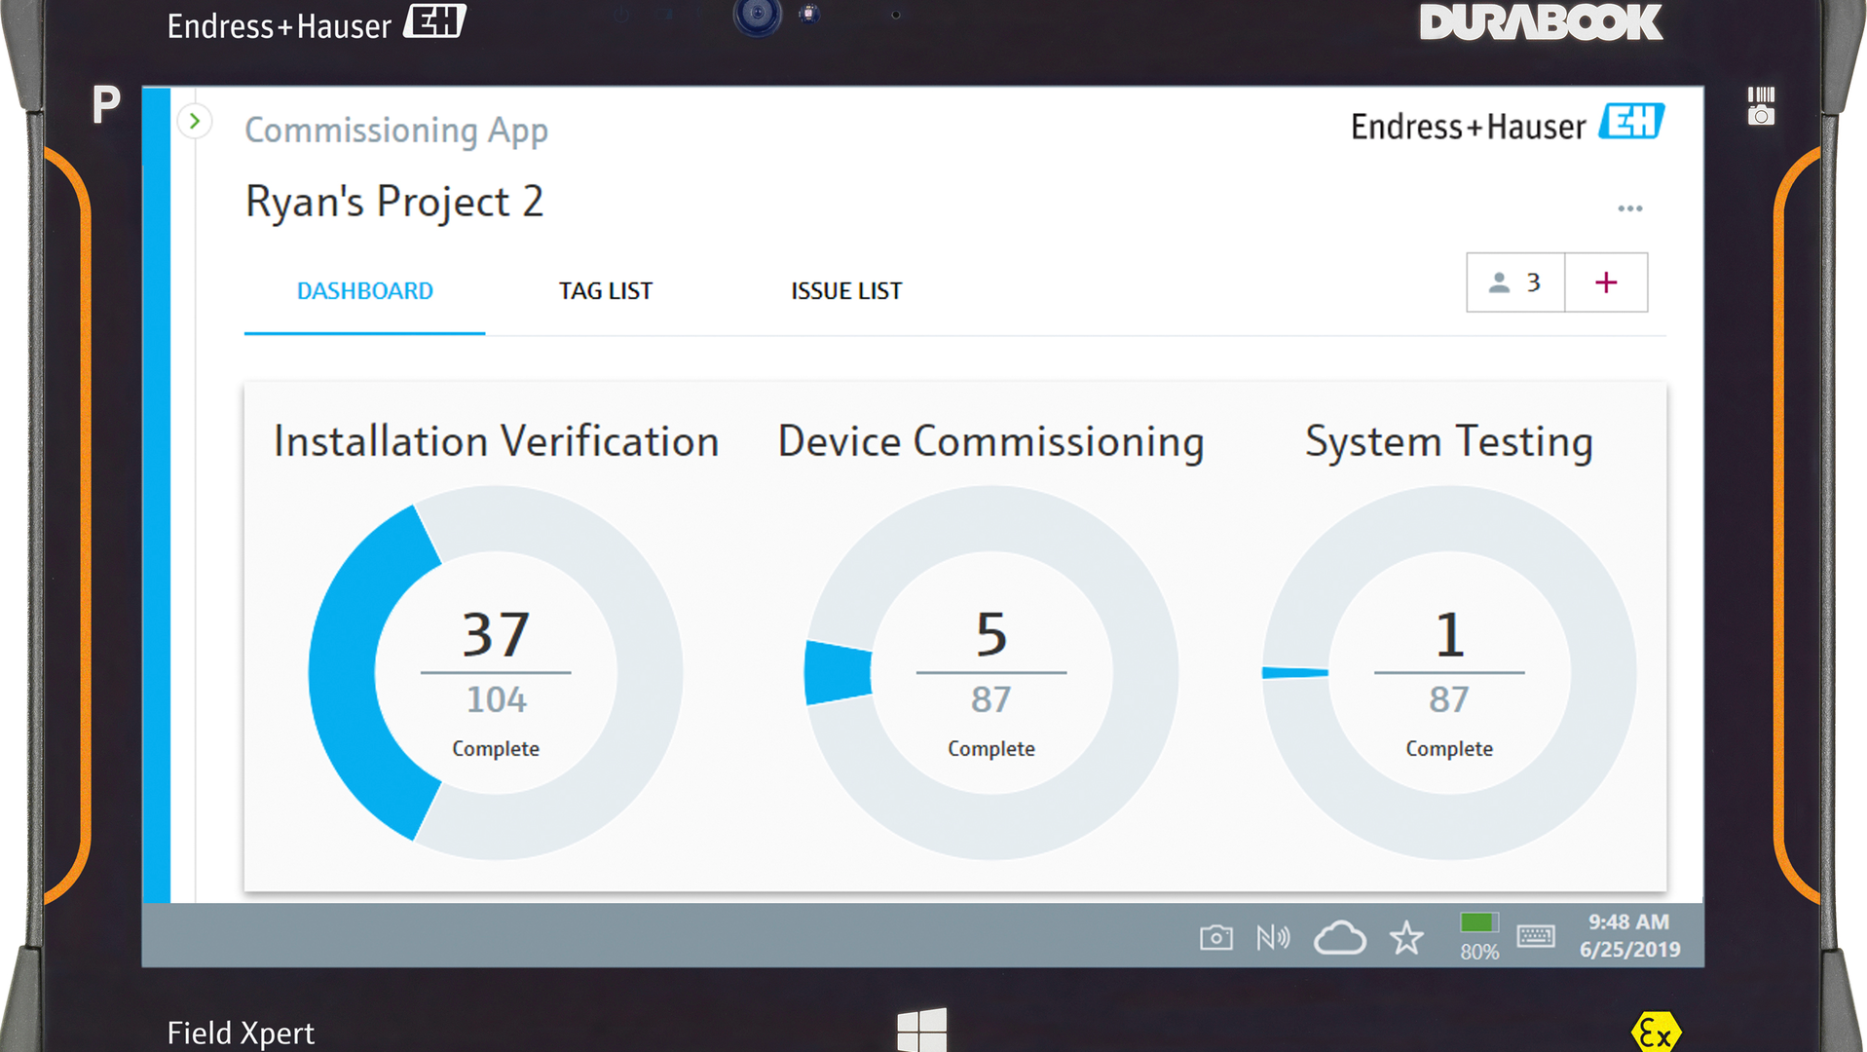This screenshot has height=1052, width=1867.
Task: Click the plus button to add a user
Action: [1605, 282]
